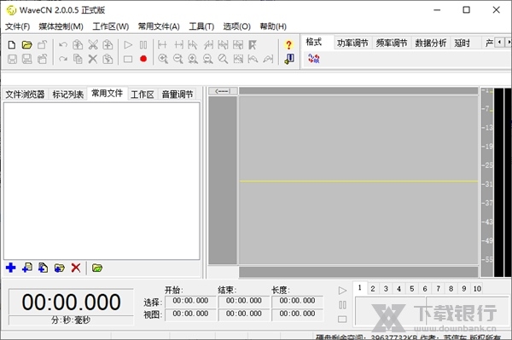The image size is (512, 340).
Task: Click the green folder icon in the common files toolbar
Action: tap(97, 268)
